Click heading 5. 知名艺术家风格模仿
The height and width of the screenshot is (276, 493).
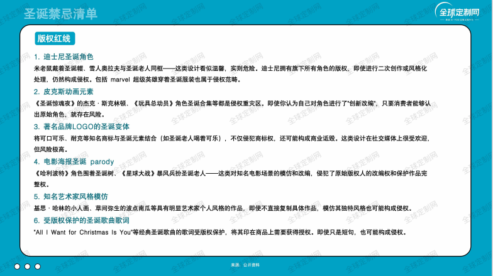[70, 197]
